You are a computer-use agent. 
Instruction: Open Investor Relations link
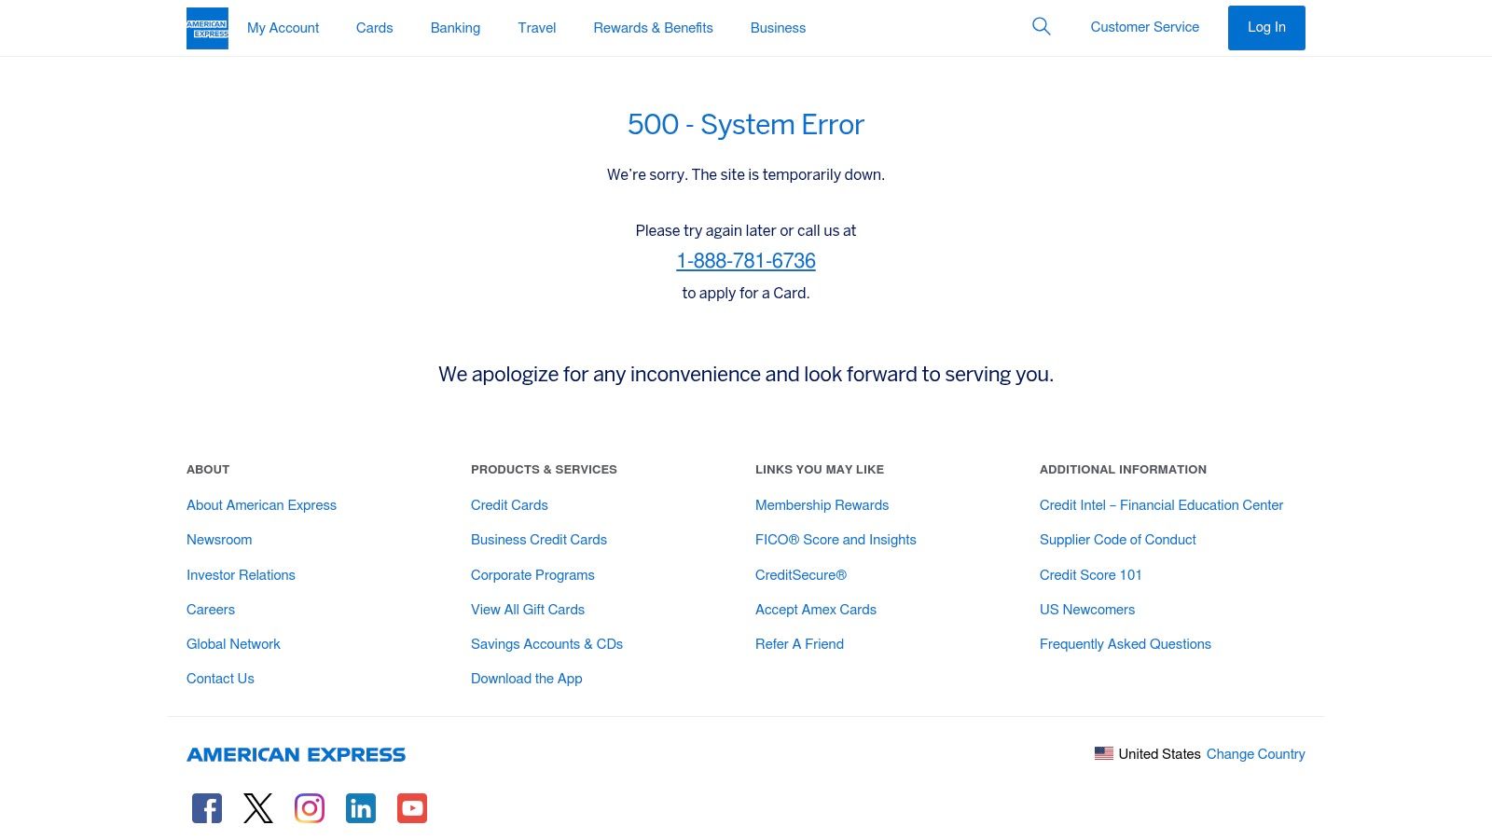tap(241, 575)
